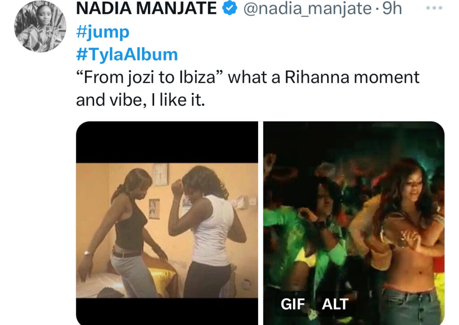Open the #TylaAlbum hashtag

127,54
